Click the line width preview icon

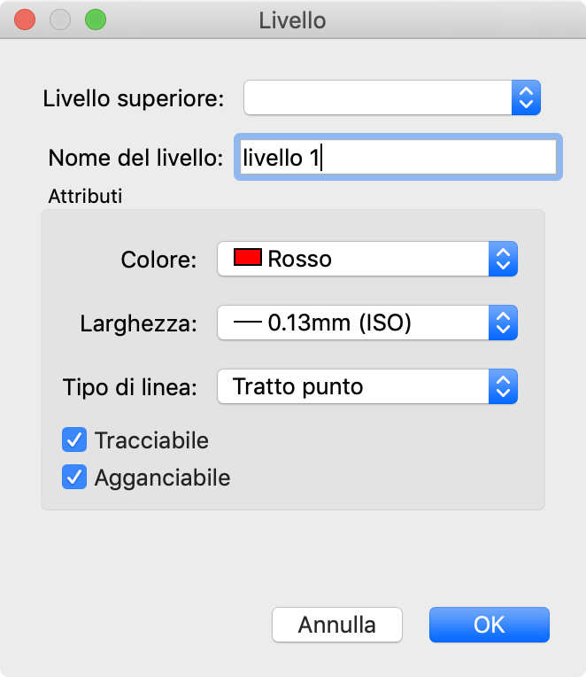click(247, 323)
